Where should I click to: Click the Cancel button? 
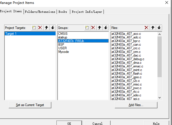[x=97, y=123]
